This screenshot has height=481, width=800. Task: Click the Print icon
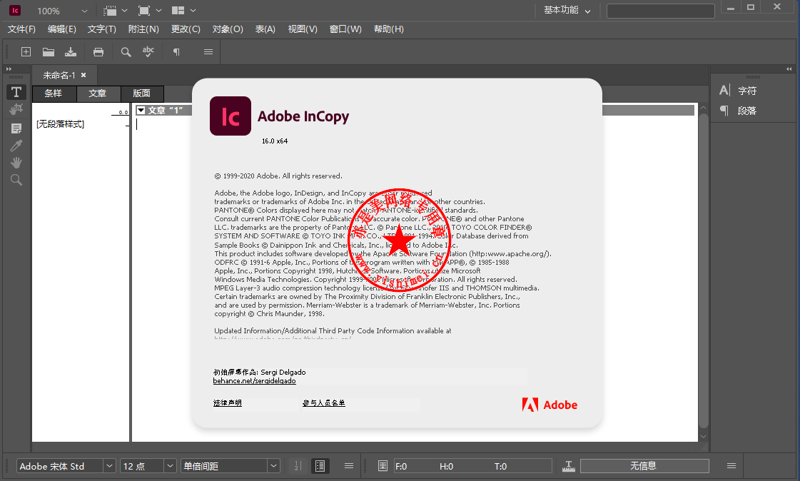(x=98, y=51)
